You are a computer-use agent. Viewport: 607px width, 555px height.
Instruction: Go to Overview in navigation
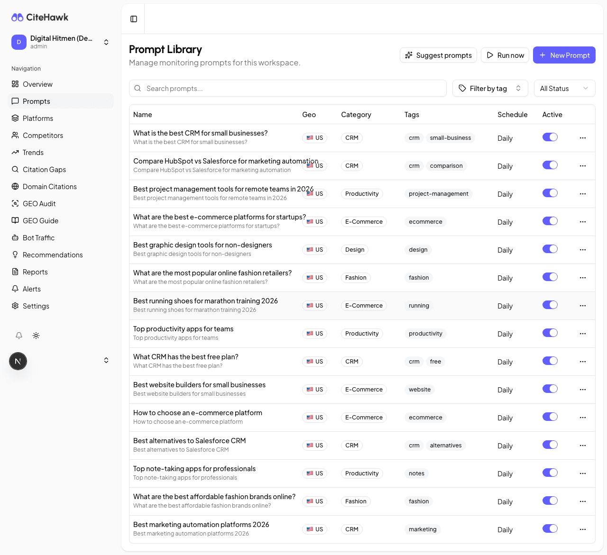(61, 84)
